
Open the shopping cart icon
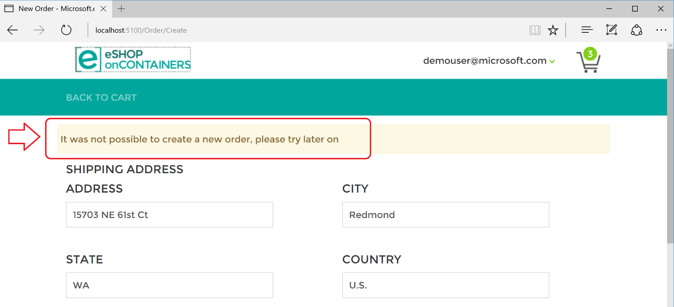point(588,62)
